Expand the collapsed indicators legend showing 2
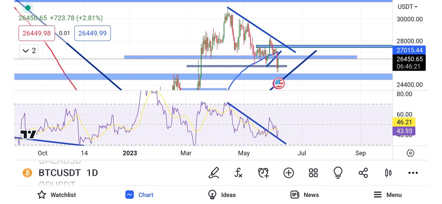 point(29,51)
